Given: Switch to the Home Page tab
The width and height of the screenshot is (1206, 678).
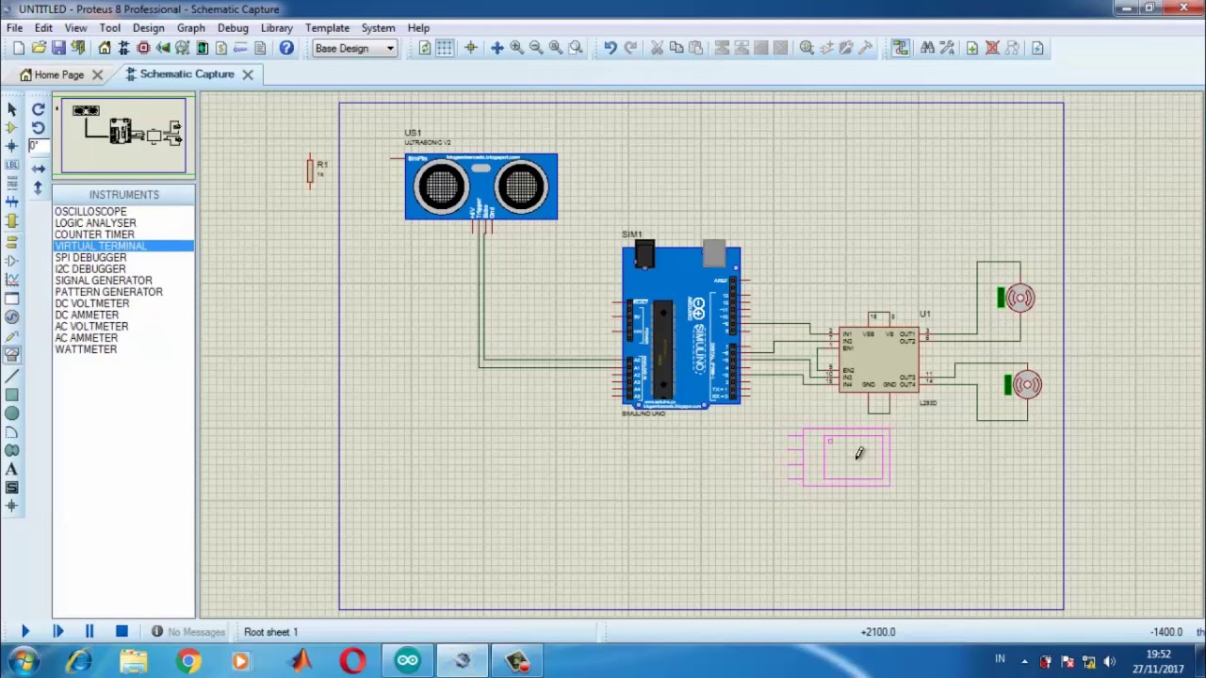Looking at the screenshot, I should coord(58,74).
